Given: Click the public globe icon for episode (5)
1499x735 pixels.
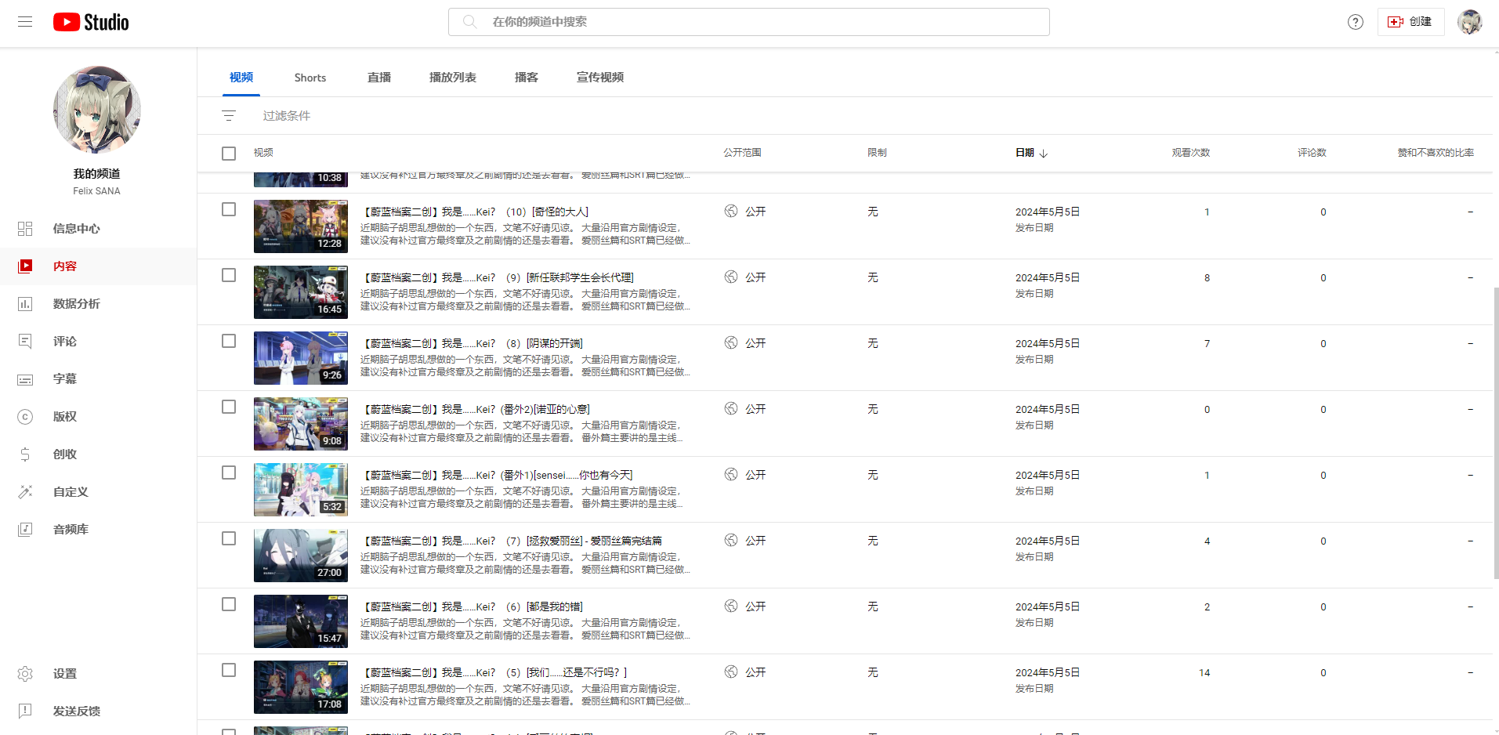Looking at the screenshot, I should click(x=731, y=672).
